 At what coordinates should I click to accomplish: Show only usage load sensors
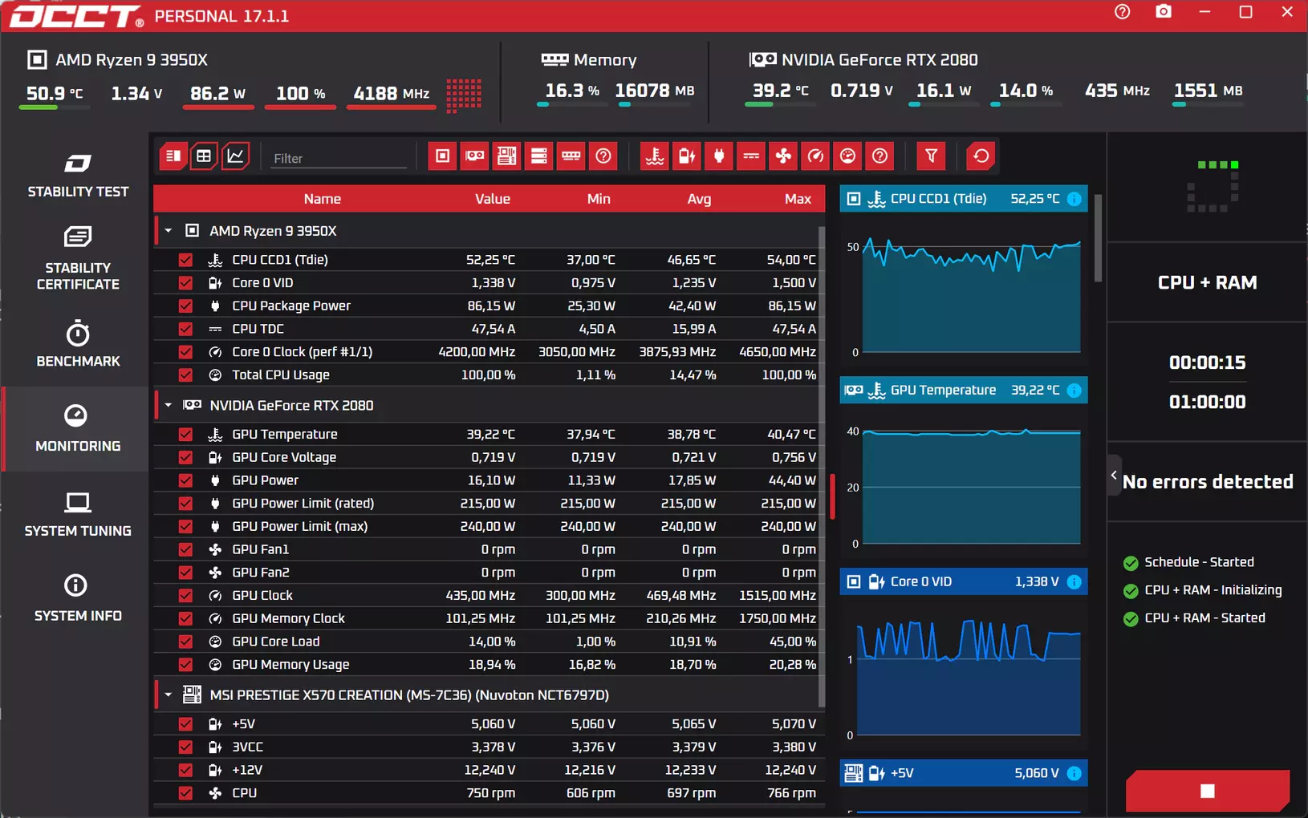[x=847, y=156]
